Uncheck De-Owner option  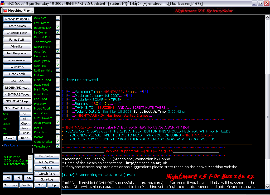click(58, 32)
